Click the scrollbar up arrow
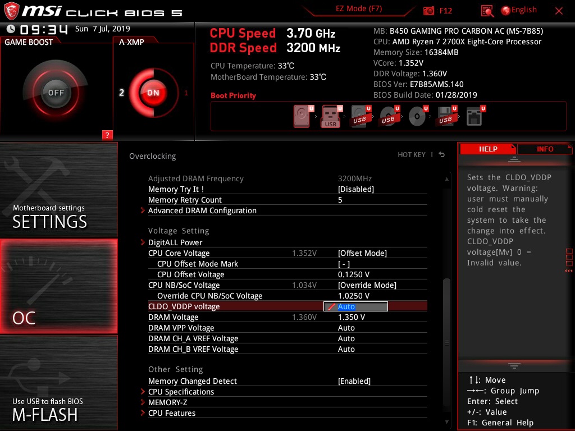575x431 pixels. (x=446, y=179)
